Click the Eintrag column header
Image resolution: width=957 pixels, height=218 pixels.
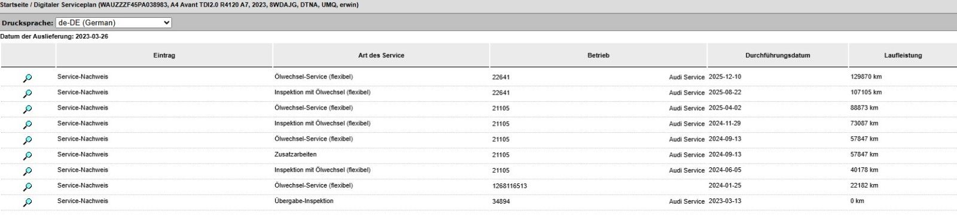164,55
